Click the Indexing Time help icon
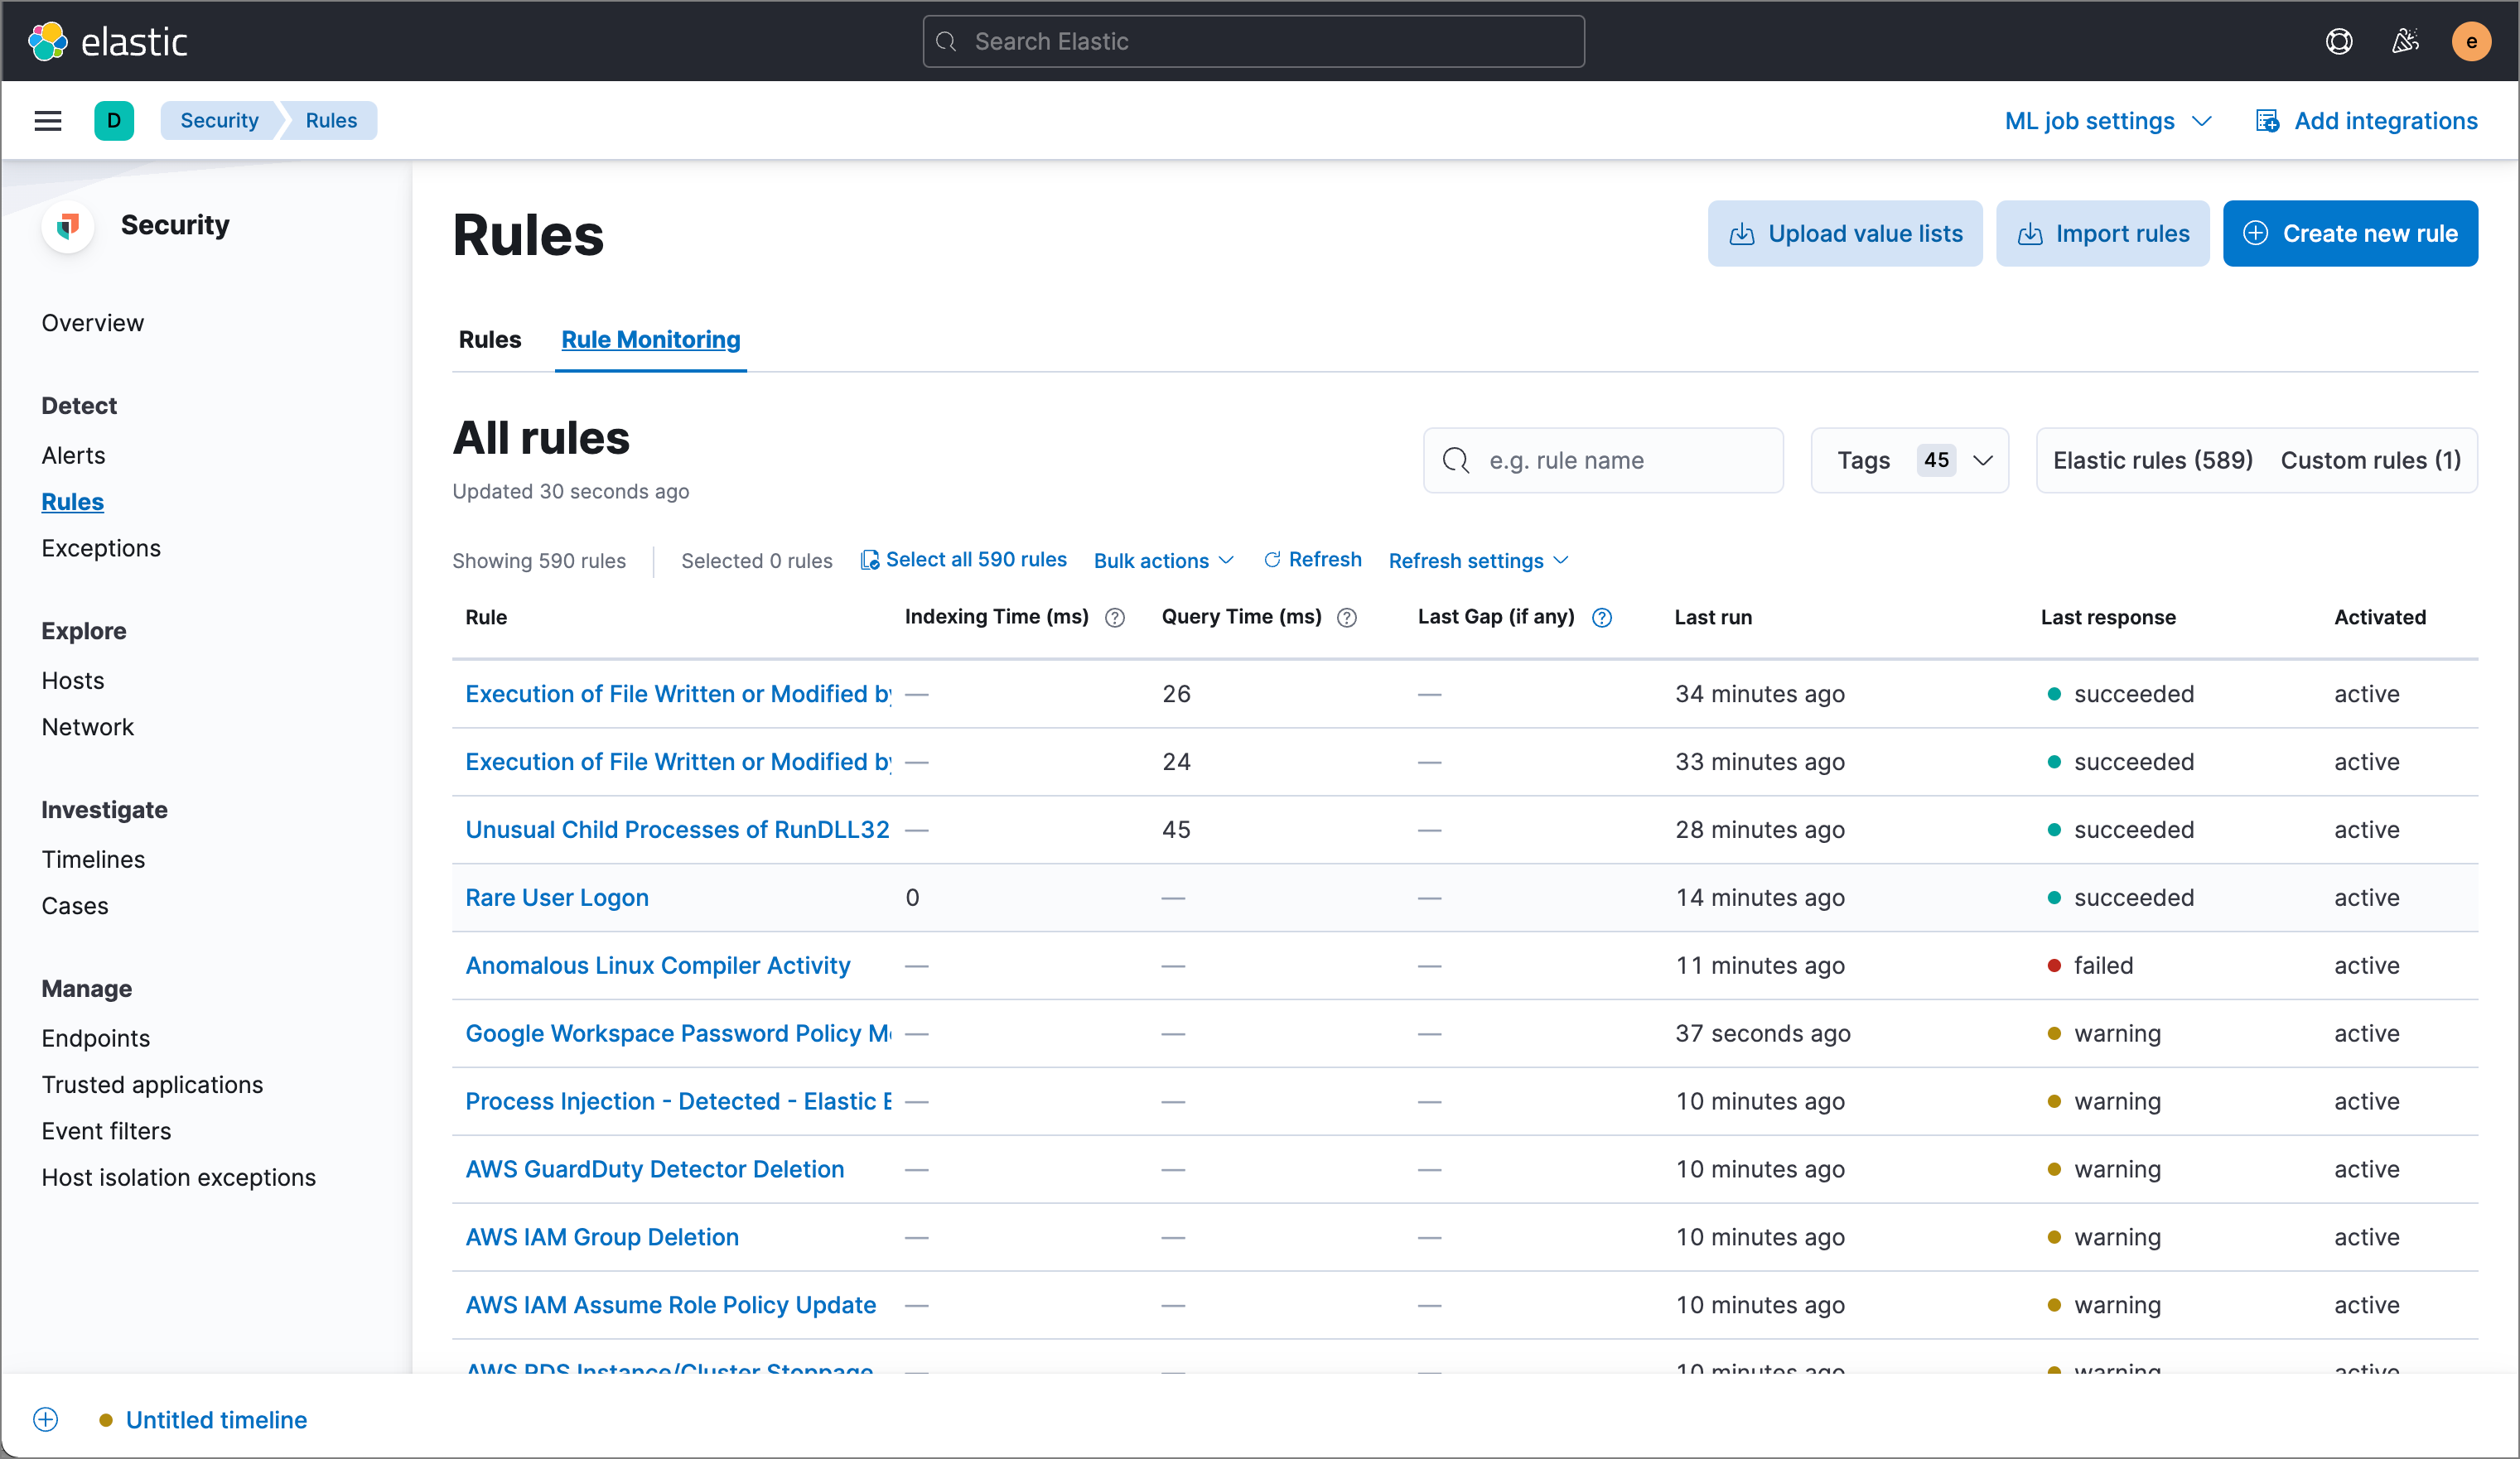This screenshot has width=2520, height=1459. [1115, 618]
